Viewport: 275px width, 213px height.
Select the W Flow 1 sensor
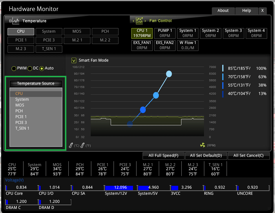(x=188, y=45)
